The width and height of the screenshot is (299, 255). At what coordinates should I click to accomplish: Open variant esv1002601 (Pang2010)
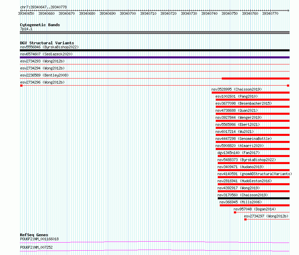point(237,96)
